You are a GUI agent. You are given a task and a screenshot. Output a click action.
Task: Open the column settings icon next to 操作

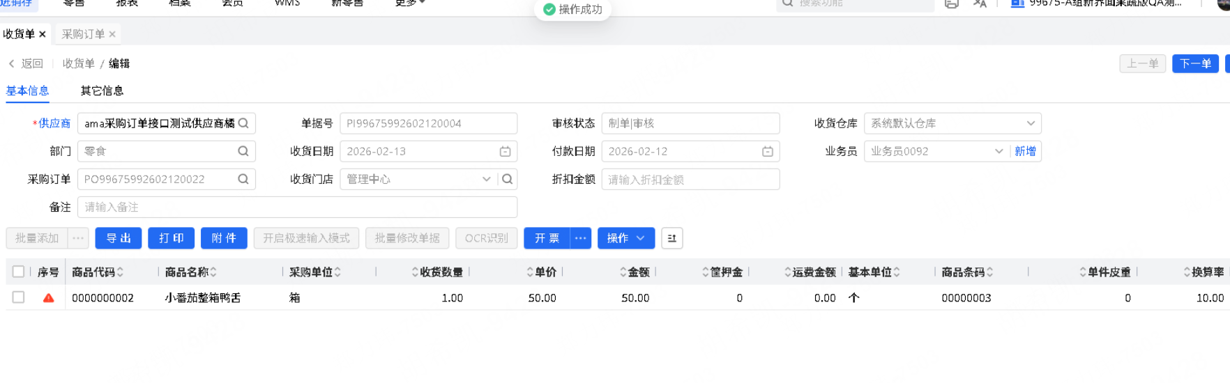pyautogui.click(x=672, y=238)
